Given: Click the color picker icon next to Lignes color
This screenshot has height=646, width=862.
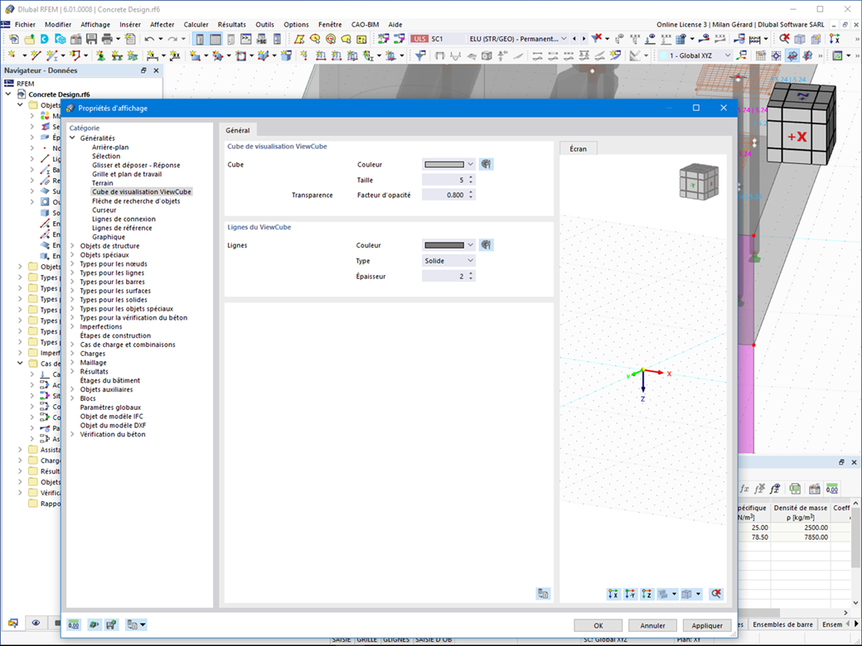Looking at the screenshot, I should point(486,245).
